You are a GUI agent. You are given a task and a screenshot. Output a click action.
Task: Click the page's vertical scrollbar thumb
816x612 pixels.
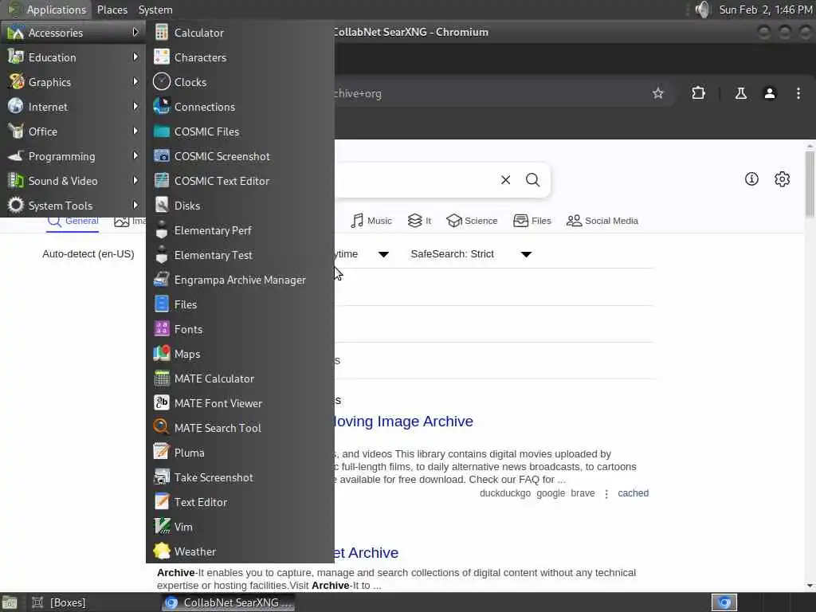click(810, 183)
